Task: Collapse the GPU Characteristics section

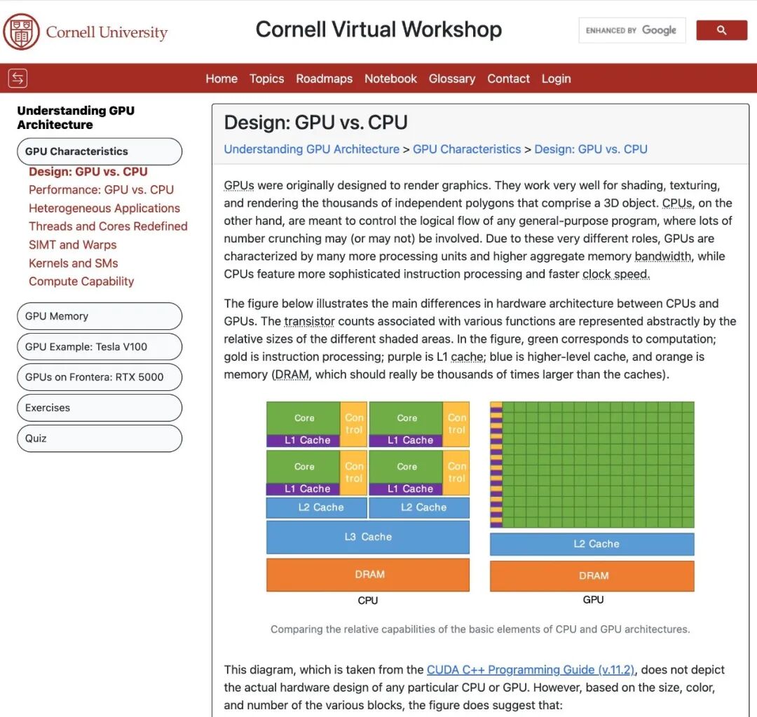Action: (100, 151)
